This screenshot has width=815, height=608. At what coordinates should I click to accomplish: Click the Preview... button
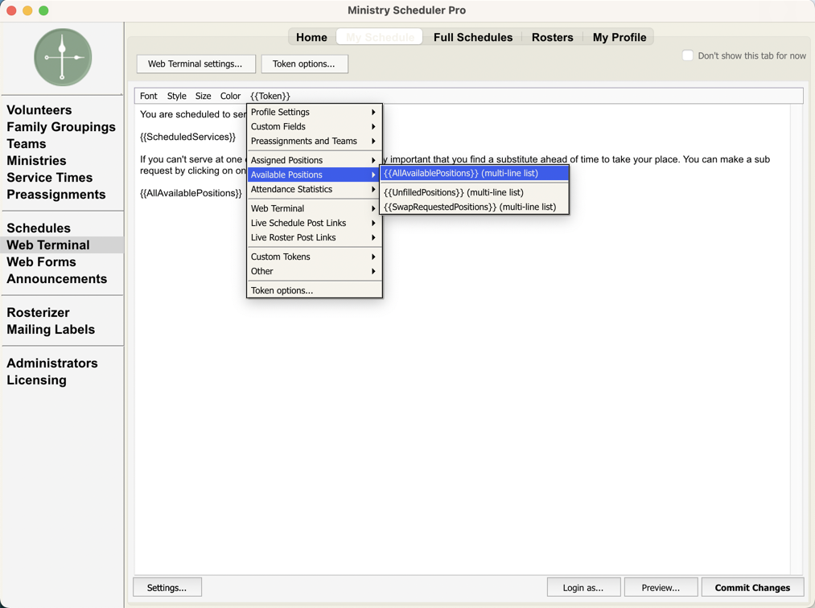[661, 588]
